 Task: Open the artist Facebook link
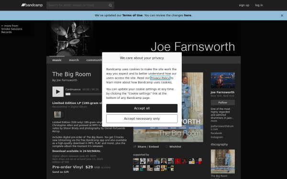(216, 133)
